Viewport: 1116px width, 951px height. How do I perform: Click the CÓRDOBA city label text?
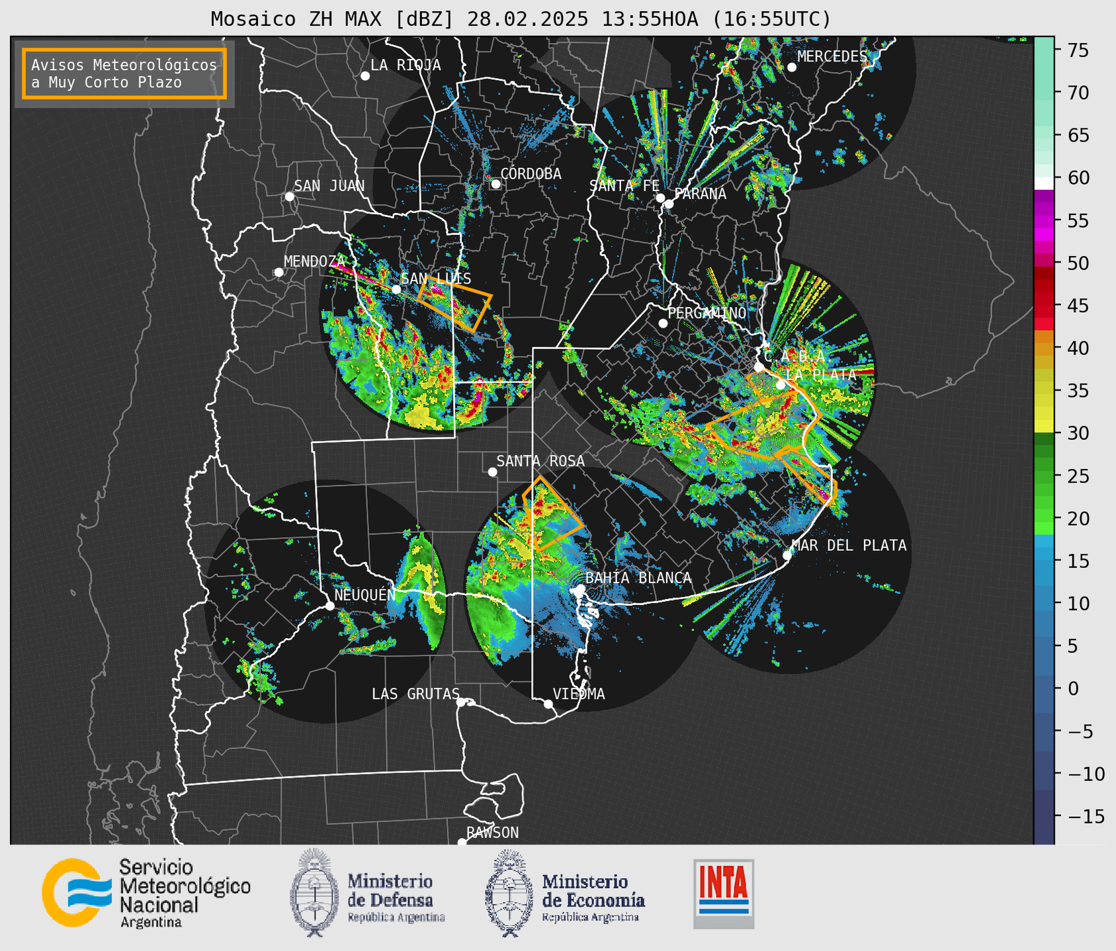coord(531,174)
